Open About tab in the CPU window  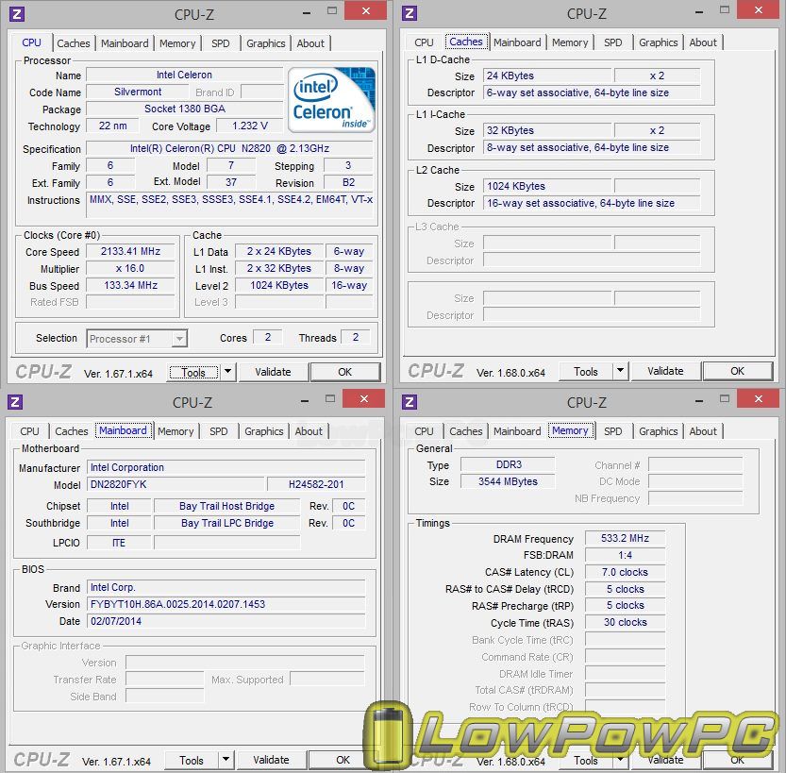tap(310, 43)
